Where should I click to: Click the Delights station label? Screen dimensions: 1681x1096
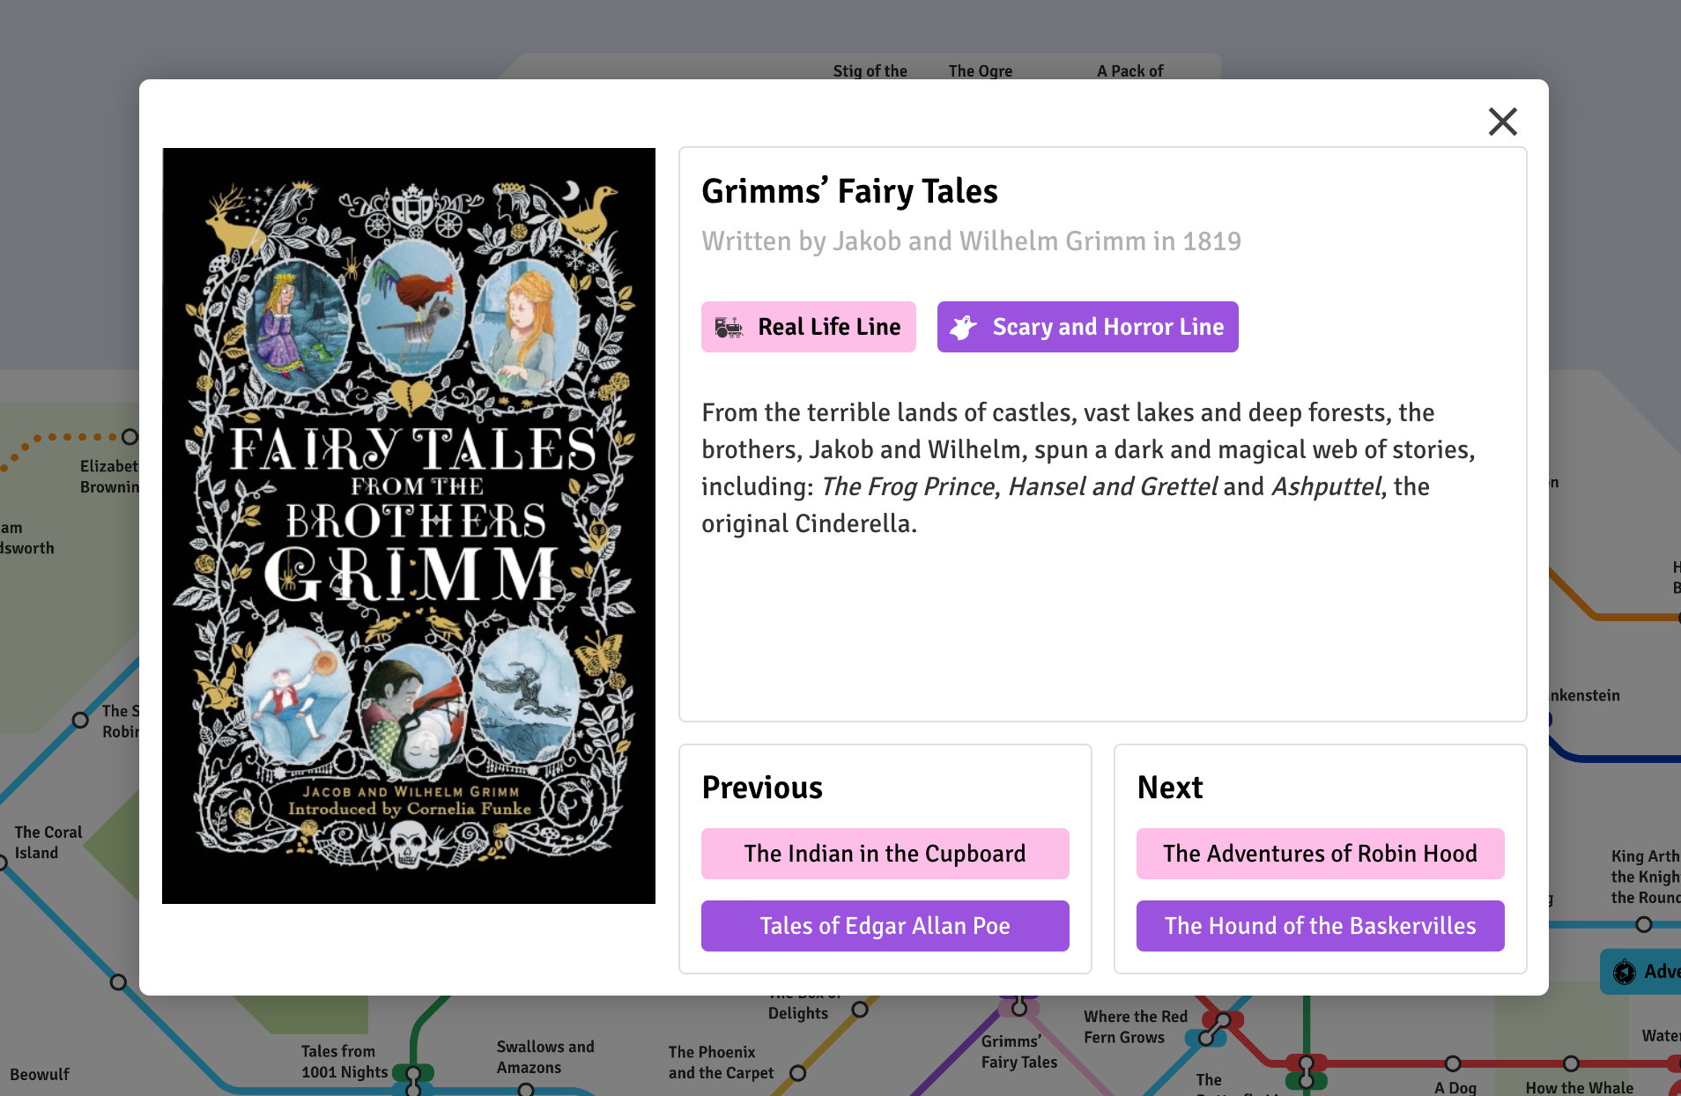coord(797,1013)
